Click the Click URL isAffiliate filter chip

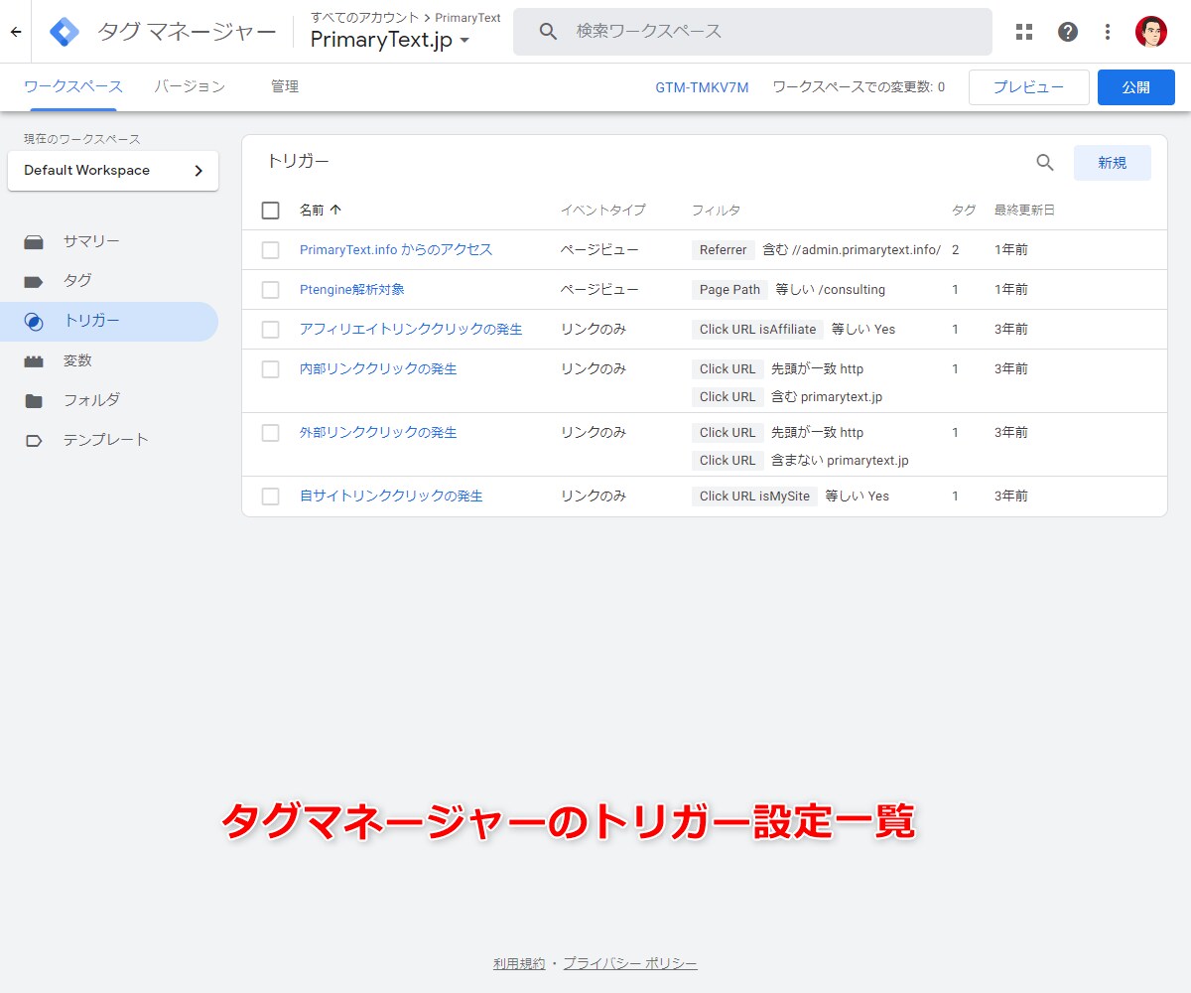pos(758,330)
